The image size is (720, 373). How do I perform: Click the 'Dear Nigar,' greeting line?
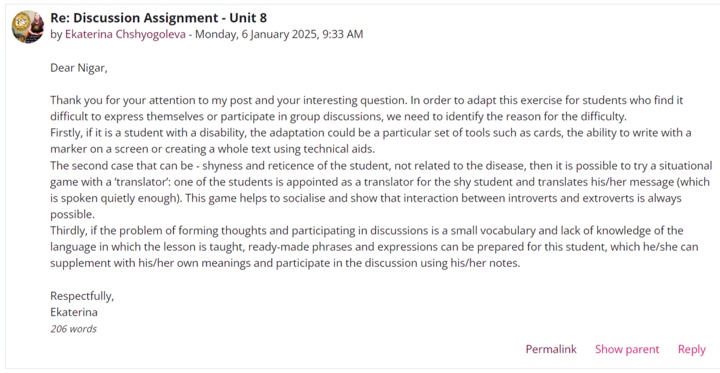pos(79,68)
